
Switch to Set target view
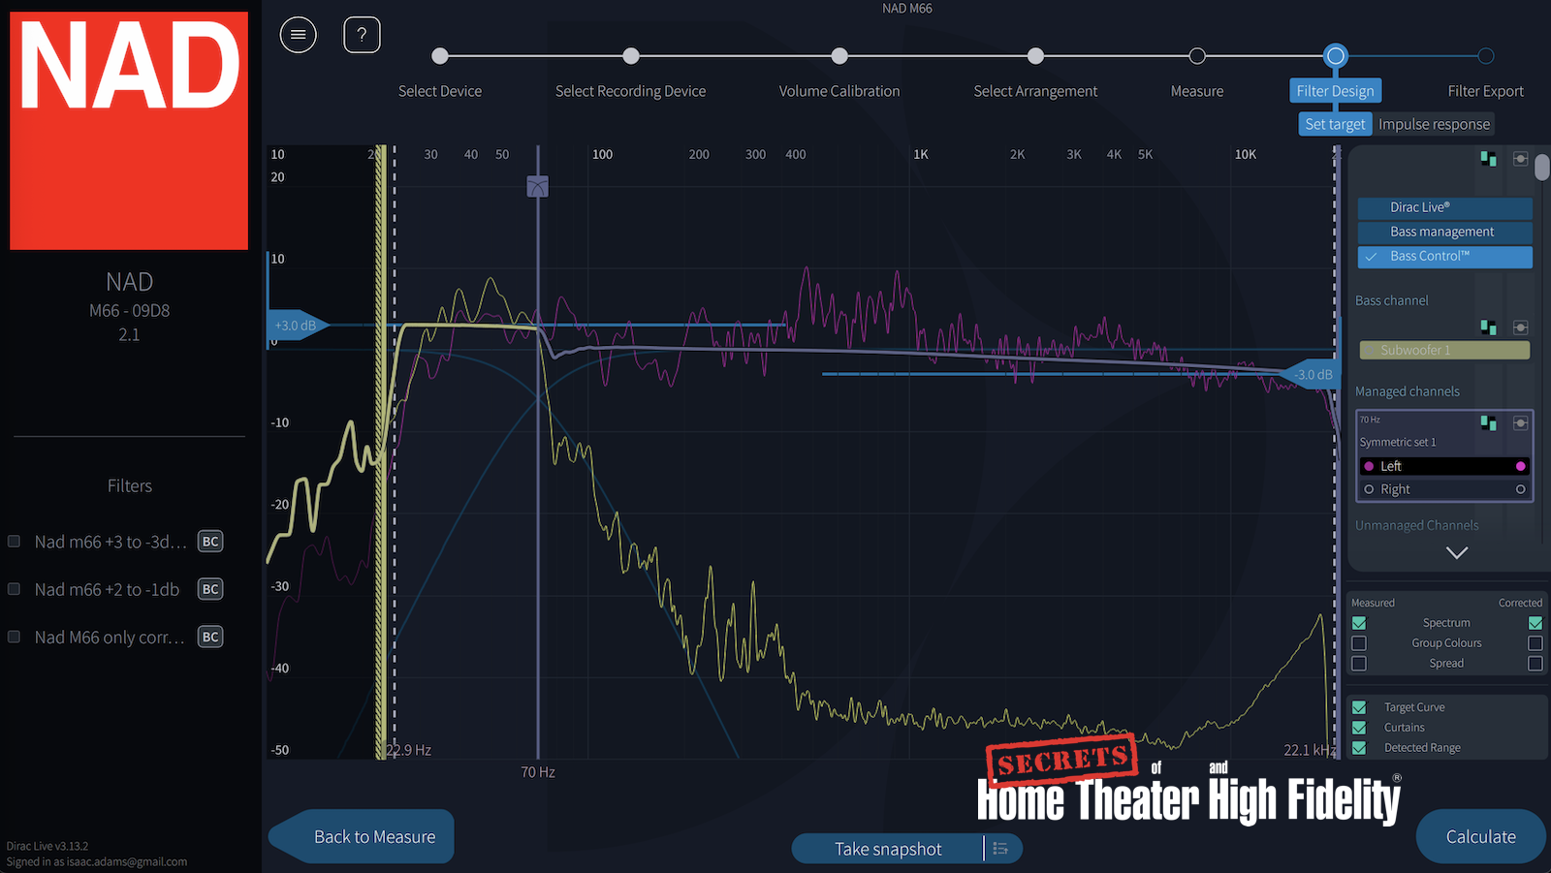[1335, 124]
